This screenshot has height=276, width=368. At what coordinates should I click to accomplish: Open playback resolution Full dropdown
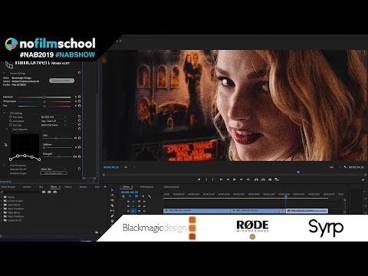pyautogui.click(x=334, y=167)
